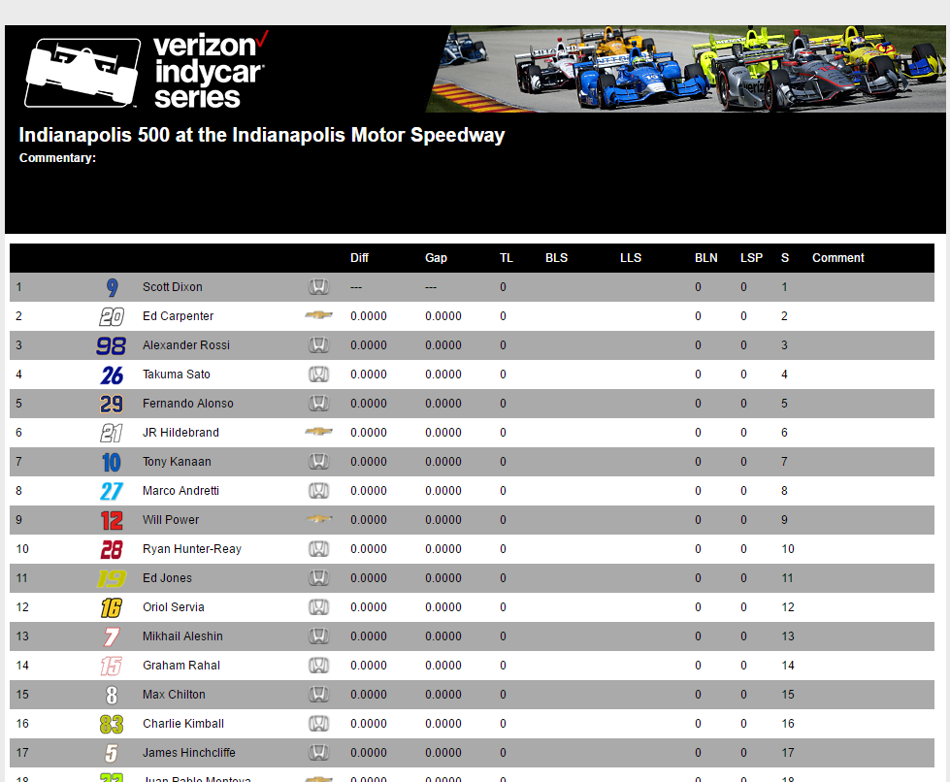Click Gap value in Marco Andretti row
The image size is (950, 782).
[x=442, y=491]
